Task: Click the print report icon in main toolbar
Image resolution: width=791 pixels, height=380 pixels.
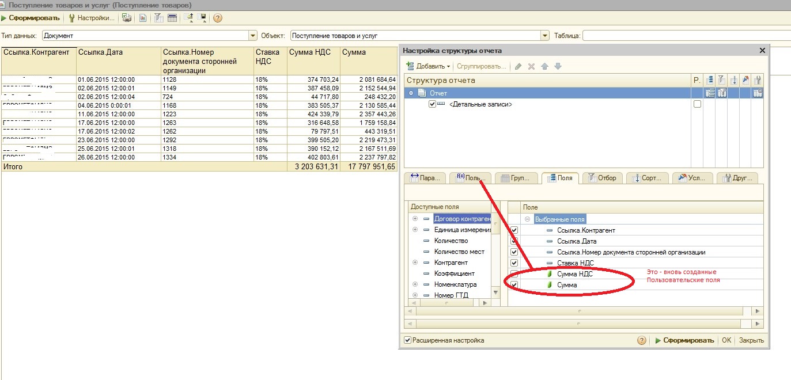Action: point(127,18)
